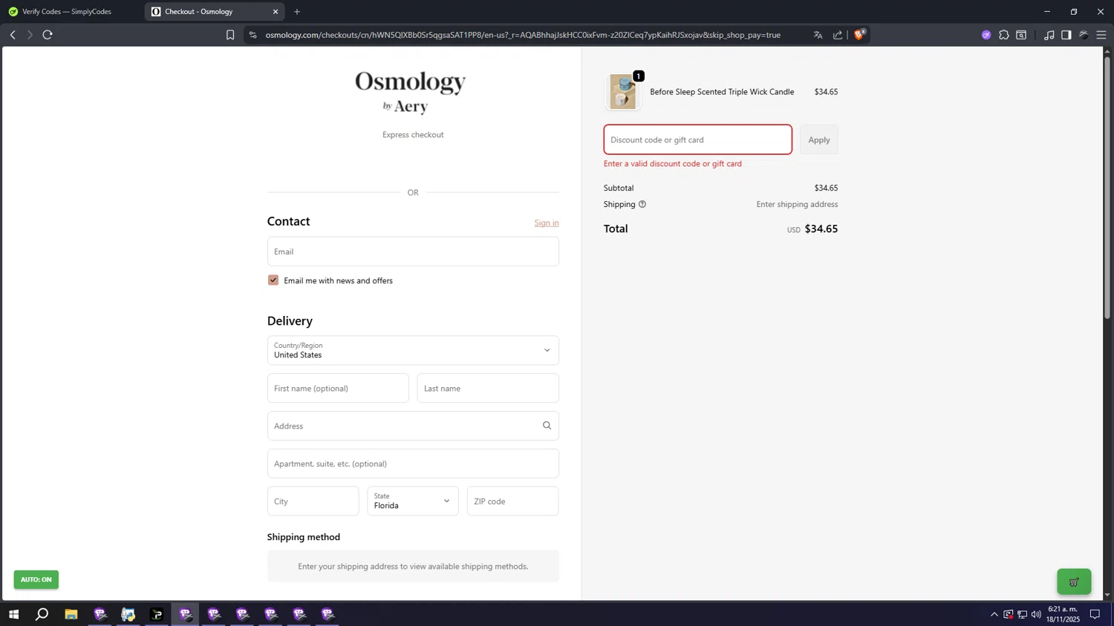The height and width of the screenshot is (626, 1114).
Task: Open the Country/Region dropdown
Action: pos(413,350)
